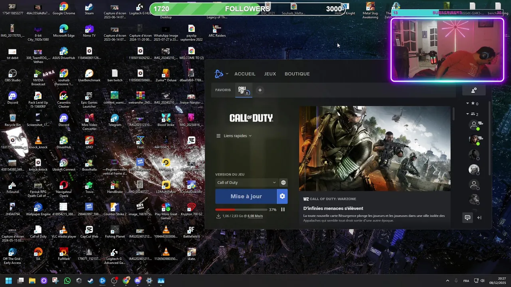Open the Windows Start menu
511x287 pixels.
[8, 281]
